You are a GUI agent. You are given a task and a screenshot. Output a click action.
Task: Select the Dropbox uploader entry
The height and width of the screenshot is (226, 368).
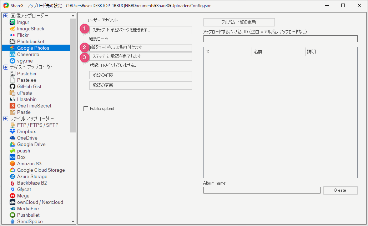pos(26,131)
